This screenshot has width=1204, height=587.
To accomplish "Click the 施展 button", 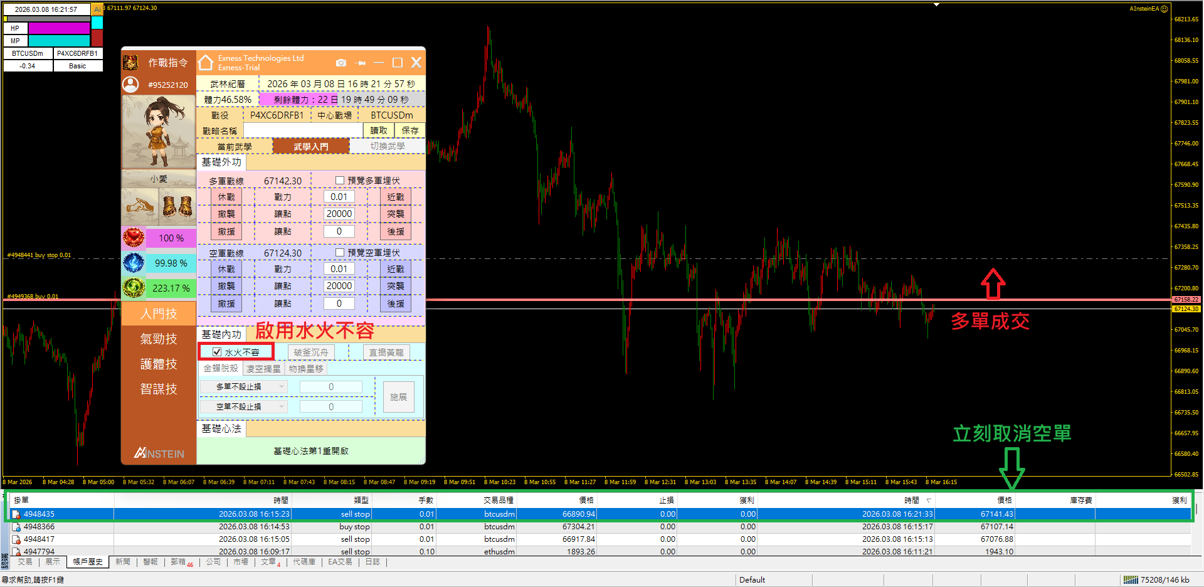I will click(x=399, y=397).
